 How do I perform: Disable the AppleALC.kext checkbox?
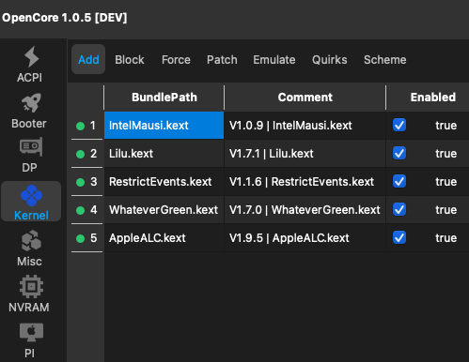tap(399, 238)
